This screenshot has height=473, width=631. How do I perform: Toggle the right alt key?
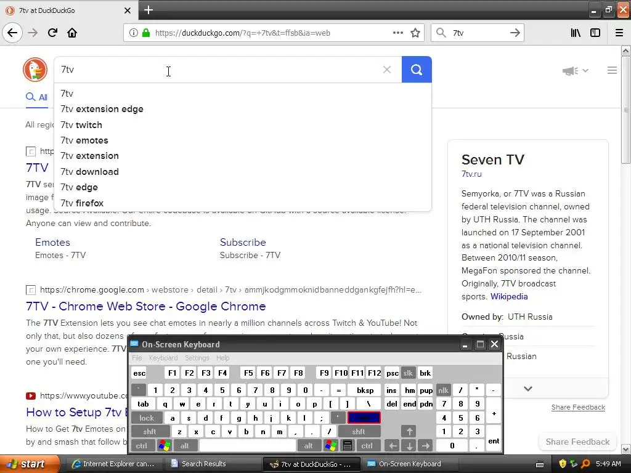pos(308,446)
